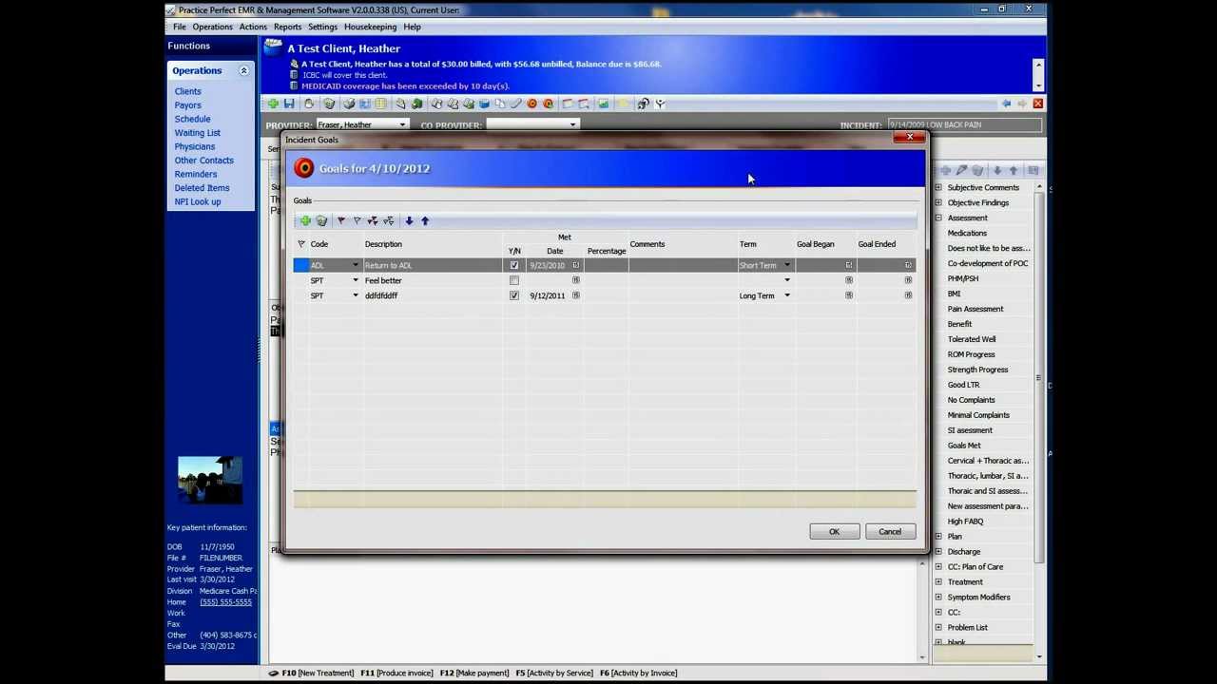
Task: Click the lock icon in main toolbar
Action: [x=309, y=104]
